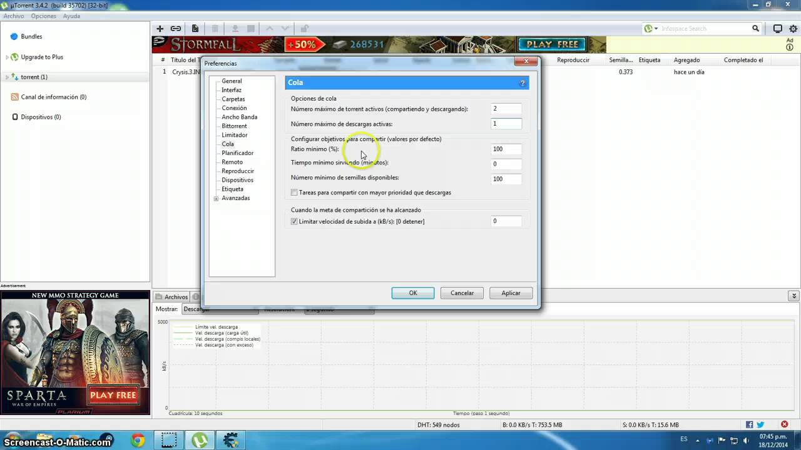Open the search provider dropdown arrow
The width and height of the screenshot is (801, 450).
click(656, 29)
